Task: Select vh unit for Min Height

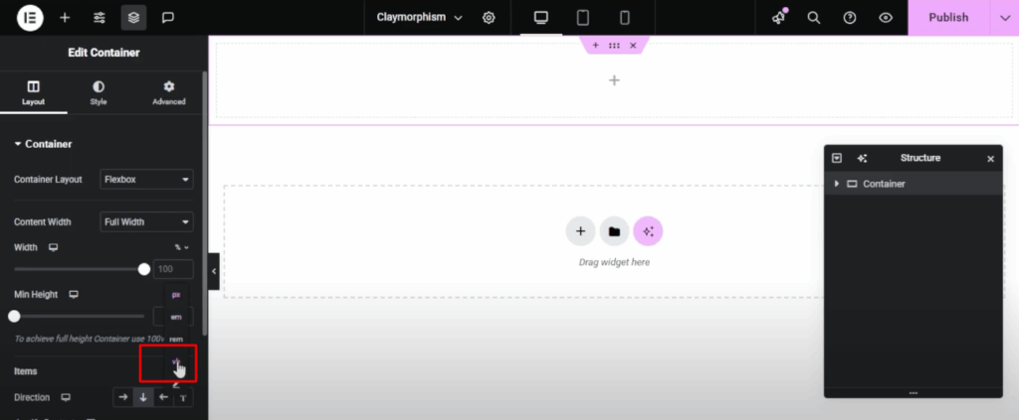Action: [x=175, y=361]
